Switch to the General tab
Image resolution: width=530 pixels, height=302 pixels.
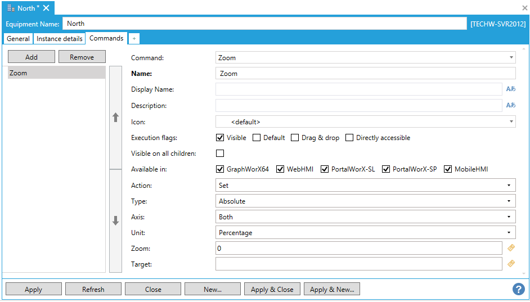coord(19,39)
